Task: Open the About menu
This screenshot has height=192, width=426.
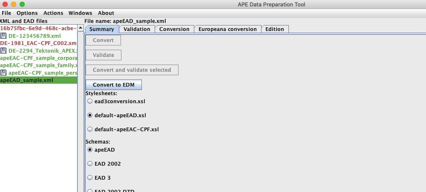Action: [x=106, y=13]
